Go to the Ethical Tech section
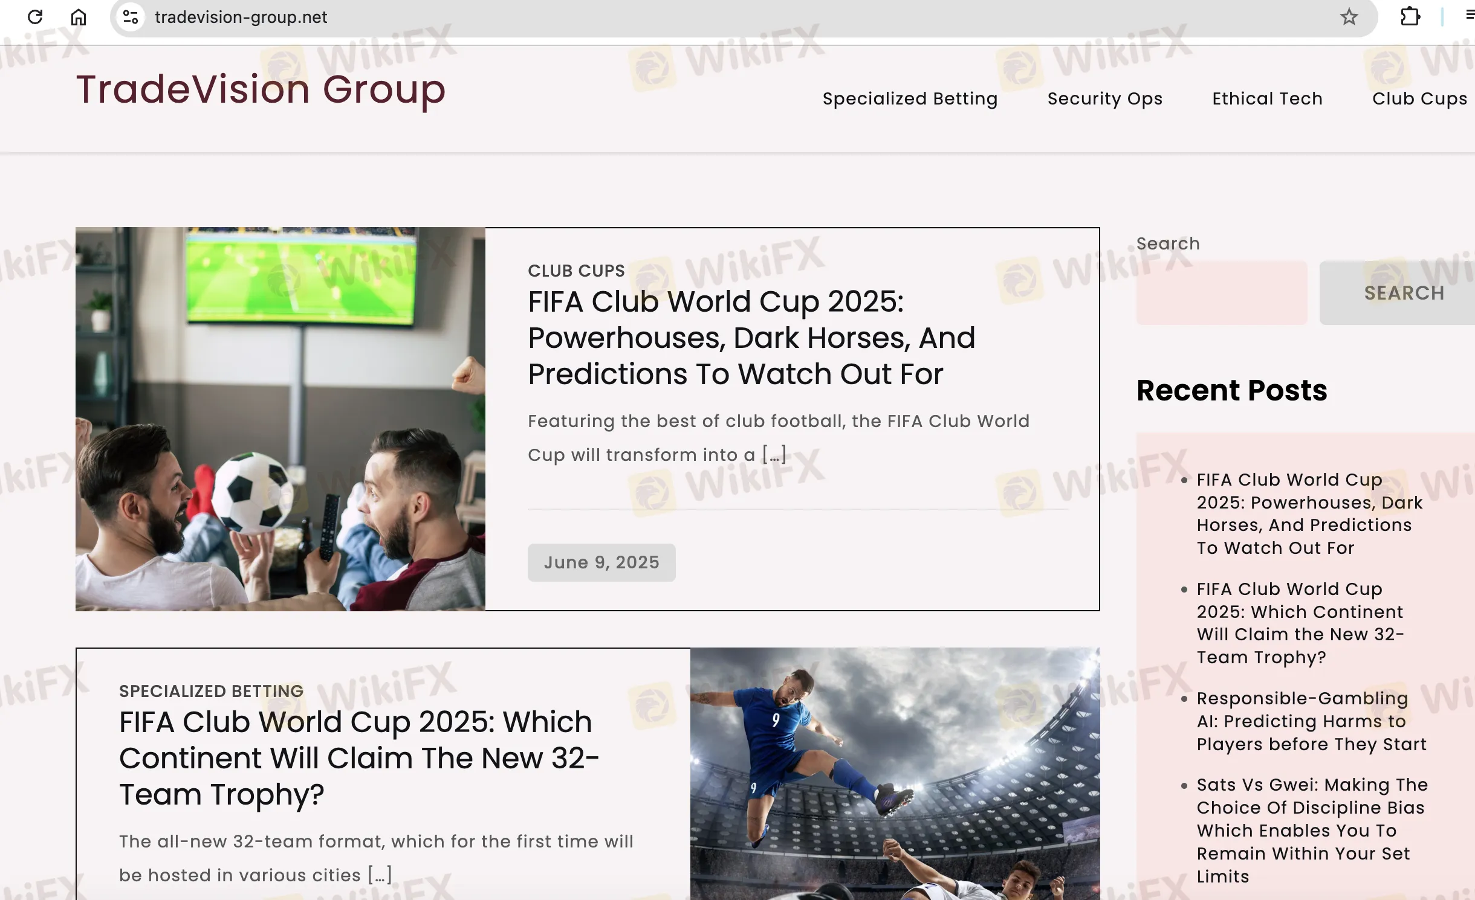Viewport: 1475px width, 900px height. click(x=1267, y=98)
